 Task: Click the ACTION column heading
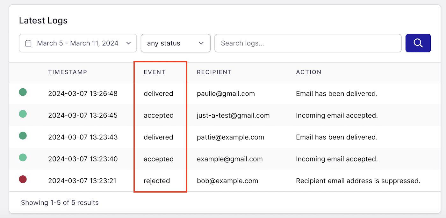pyautogui.click(x=309, y=72)
